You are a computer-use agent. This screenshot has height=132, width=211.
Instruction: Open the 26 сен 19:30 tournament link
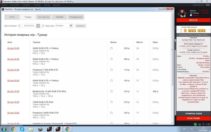point(13,91)
